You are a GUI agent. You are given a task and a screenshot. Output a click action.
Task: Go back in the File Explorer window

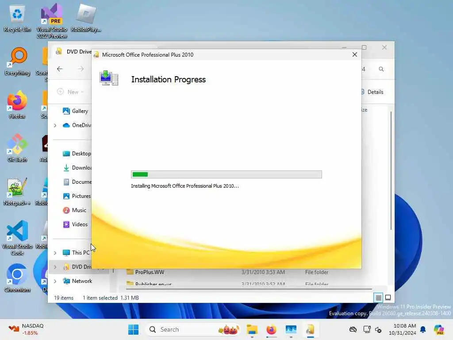tap(60, 69)
